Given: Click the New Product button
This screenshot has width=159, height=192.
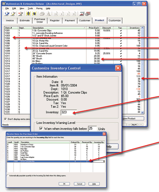Looking at the screenshot, I should (x=133, y=118).
